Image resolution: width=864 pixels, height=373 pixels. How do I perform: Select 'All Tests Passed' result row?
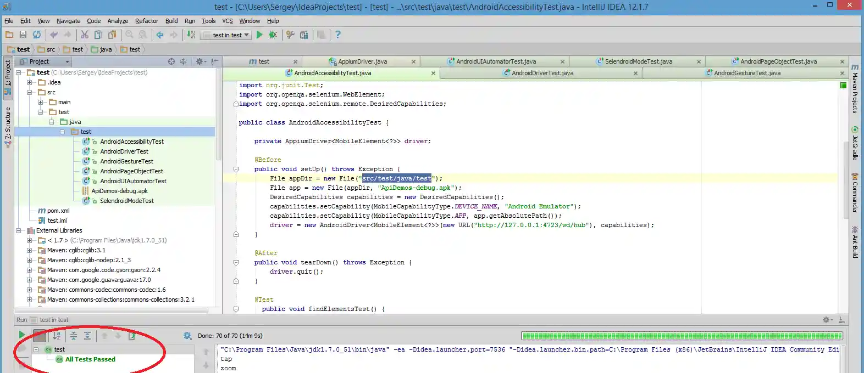pos(90,359)
